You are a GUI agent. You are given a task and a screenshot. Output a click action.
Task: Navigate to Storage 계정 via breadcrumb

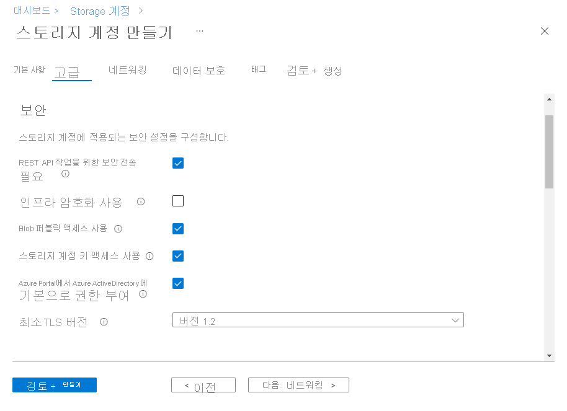tap(100, 11)
